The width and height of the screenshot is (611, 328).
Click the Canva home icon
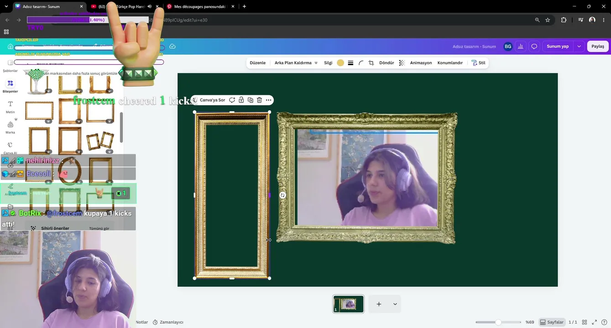(x=10, y=46)
